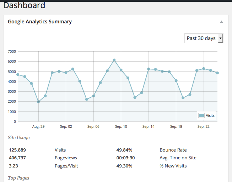Collapse the Google Analytics Summary widget

point(221,22)
